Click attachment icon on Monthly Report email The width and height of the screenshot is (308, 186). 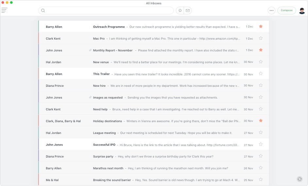coord(90,50)
